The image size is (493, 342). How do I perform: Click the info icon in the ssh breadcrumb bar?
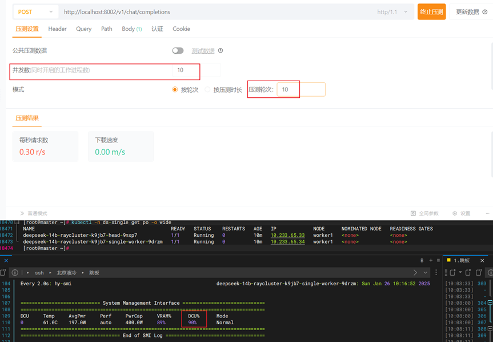[15, 273]
